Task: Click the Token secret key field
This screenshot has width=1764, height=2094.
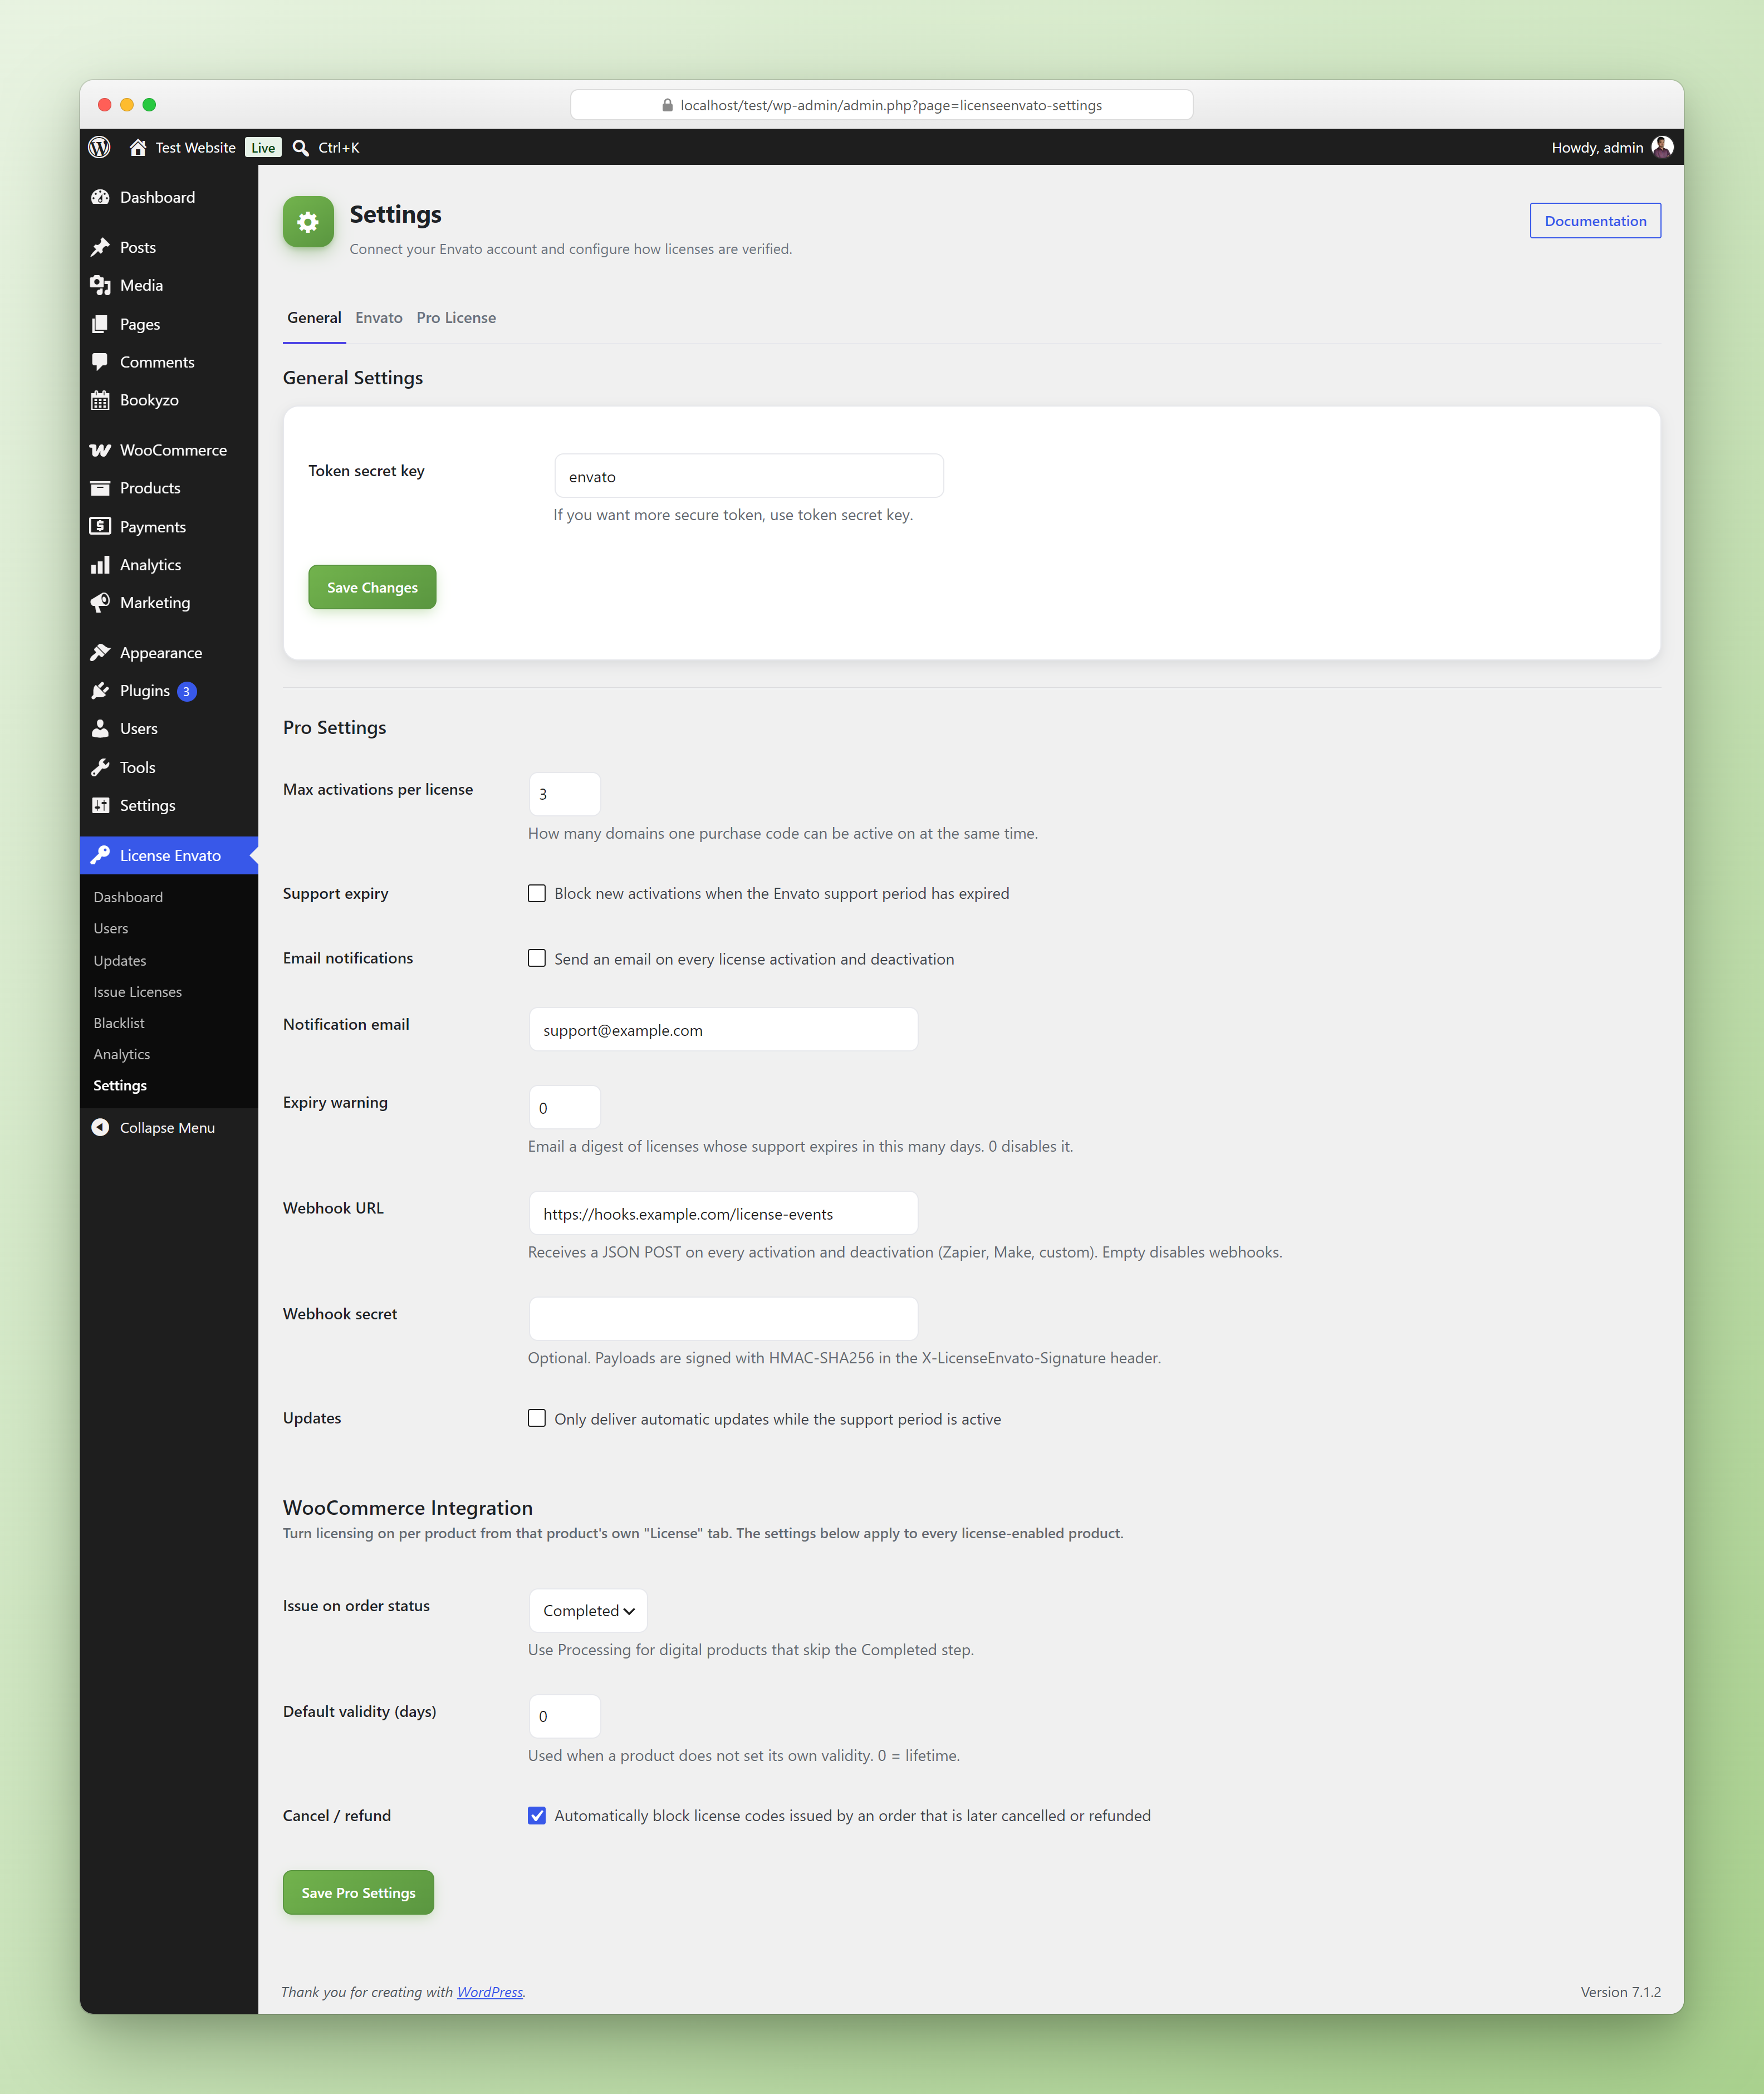Action: [749, 476]
